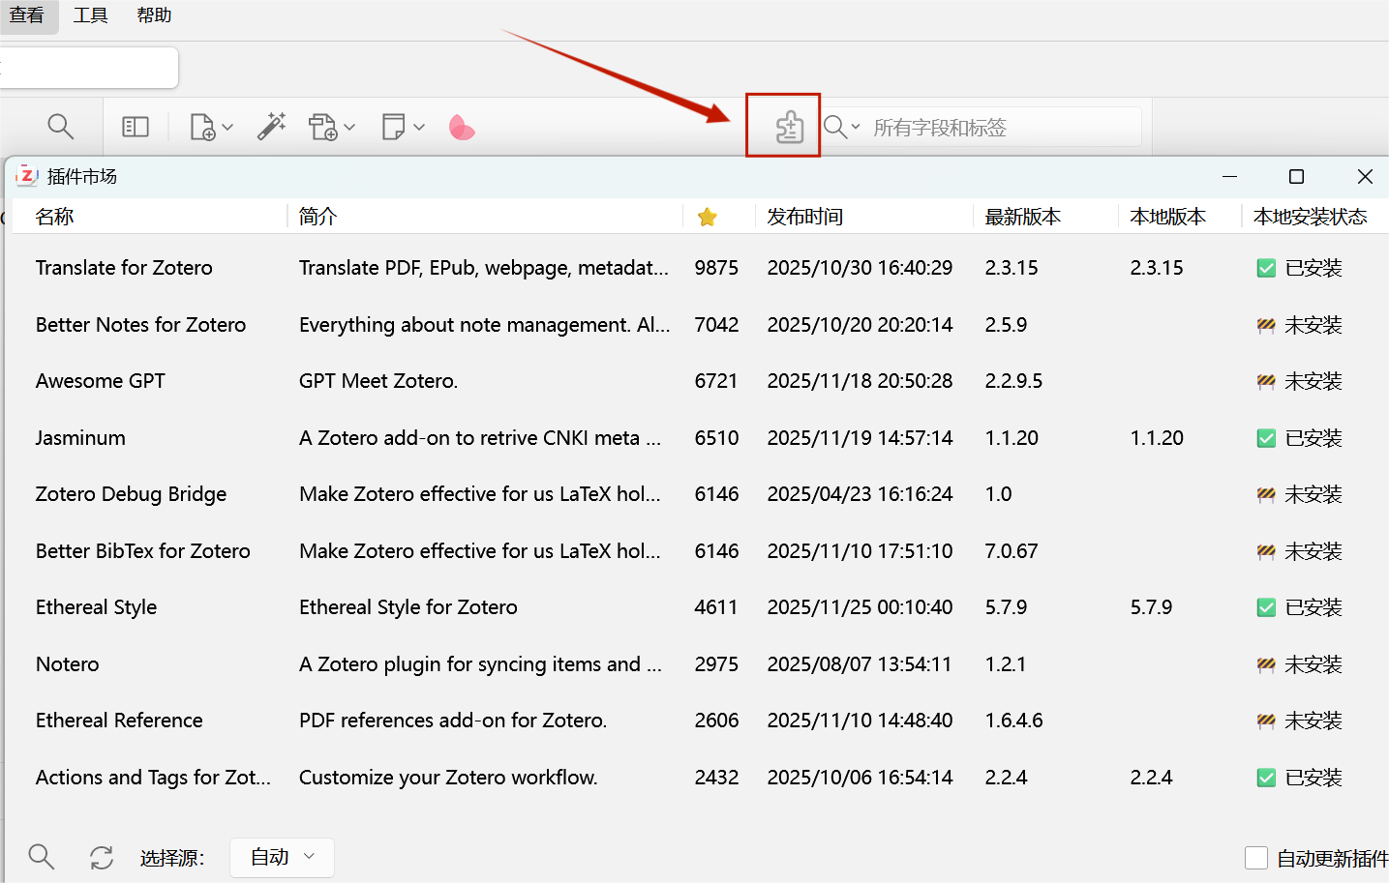The height and width of the screenshot is (883, 1389).
Task: Open the 工具 menu
Action: (90, 15)
